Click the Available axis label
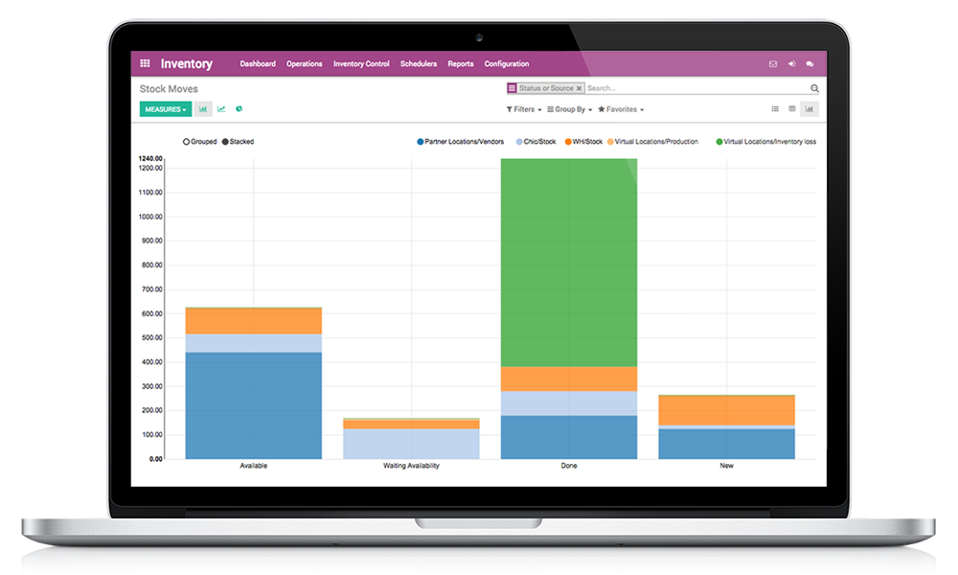The width and height of the screenshot is (958, 575). 254,466
